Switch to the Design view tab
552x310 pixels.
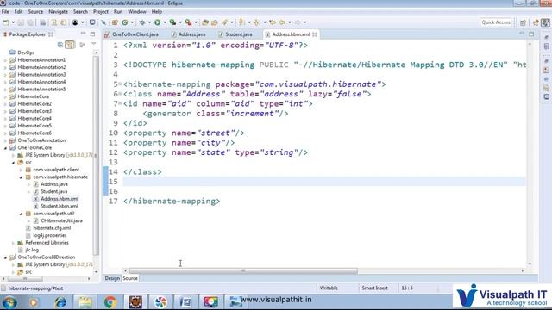112,278
